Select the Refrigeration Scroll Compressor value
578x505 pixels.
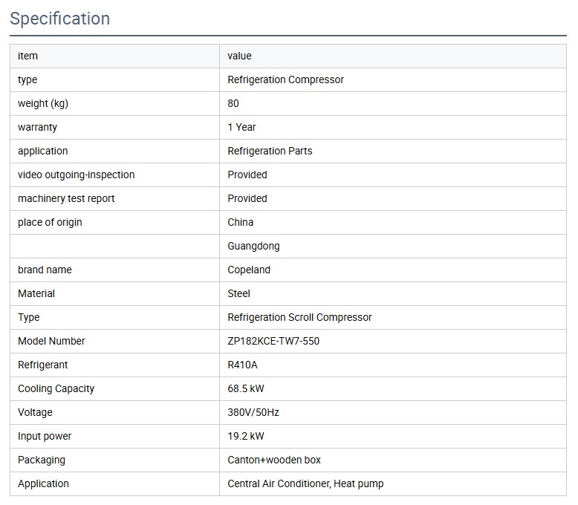299,317
